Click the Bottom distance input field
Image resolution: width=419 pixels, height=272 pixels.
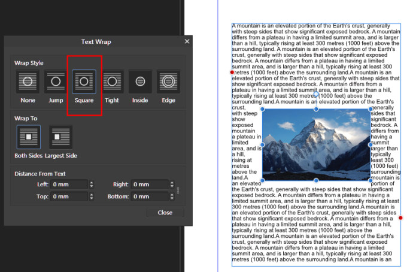click(150, 197)
